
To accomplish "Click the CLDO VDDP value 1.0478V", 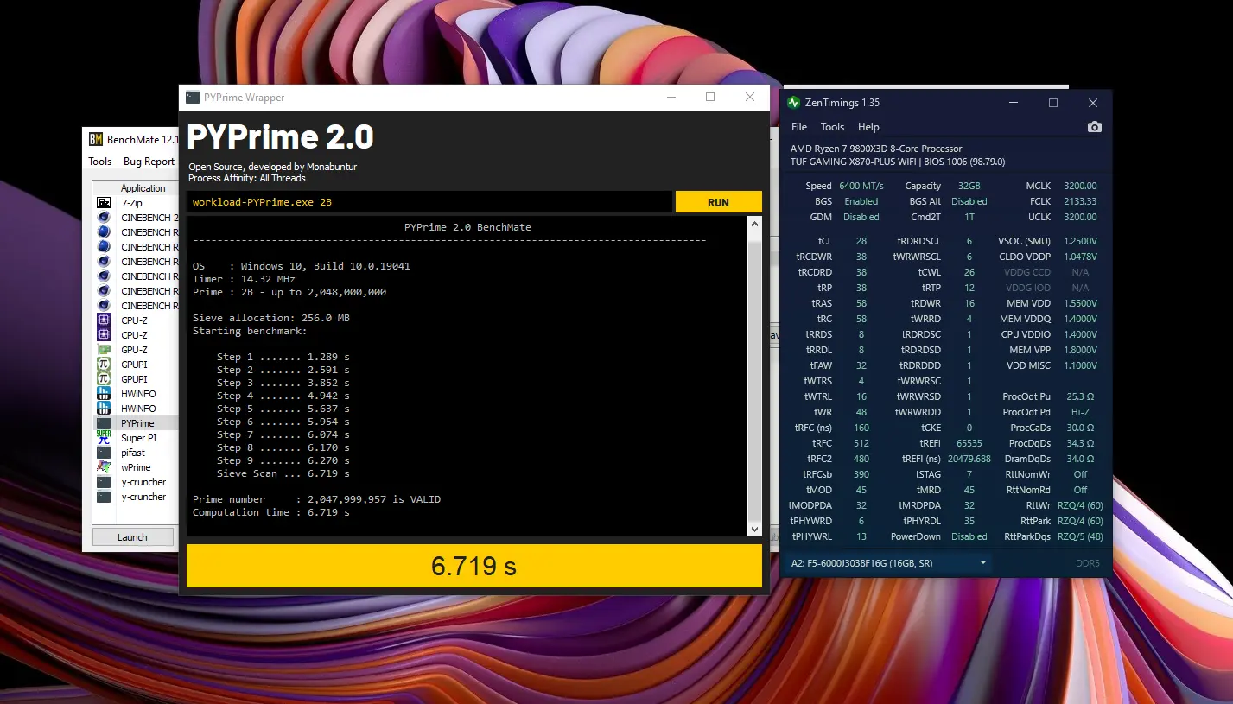I will click(1080, 257).
